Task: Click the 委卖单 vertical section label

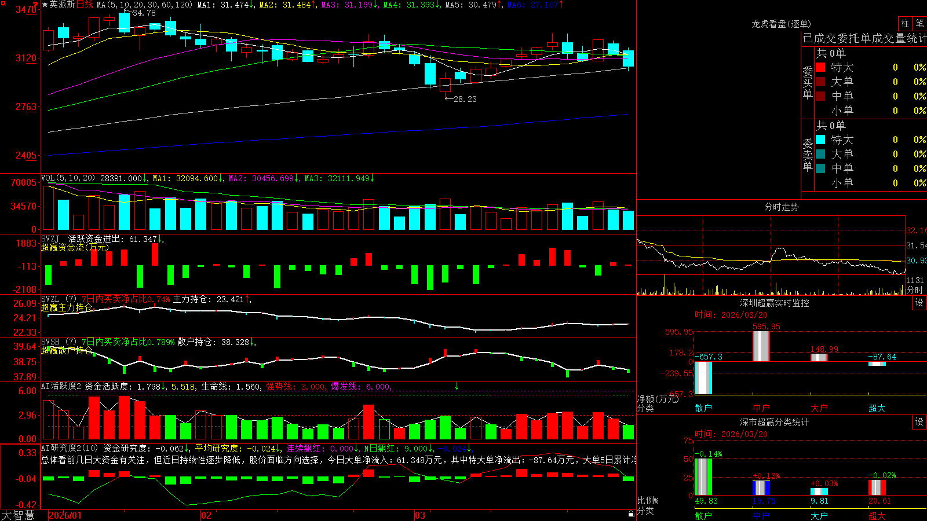Action: click(x=808, y=155)
